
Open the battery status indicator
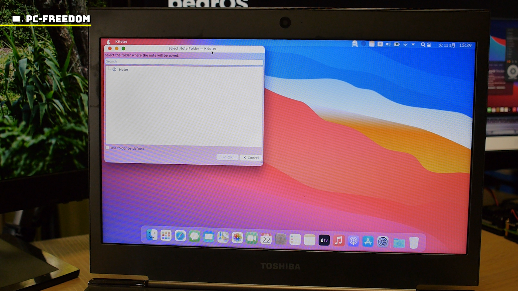[x=397, y=44]
